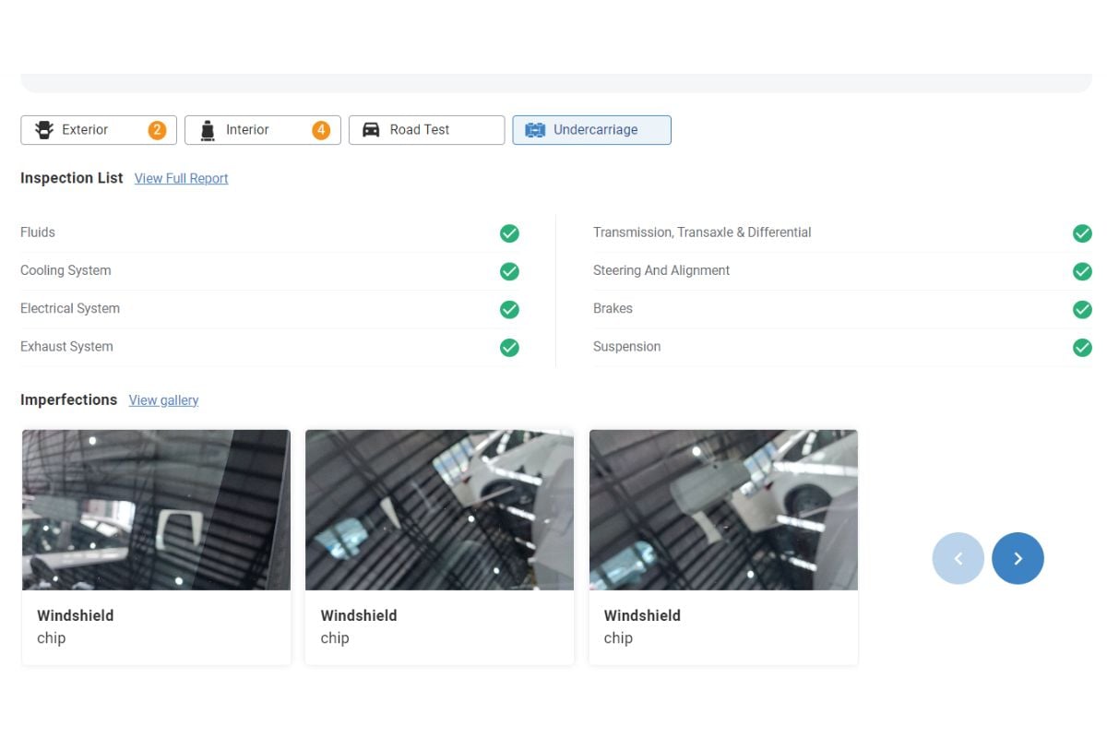
Task: Click the Exhaust System green checkmark
Action: 509,348
